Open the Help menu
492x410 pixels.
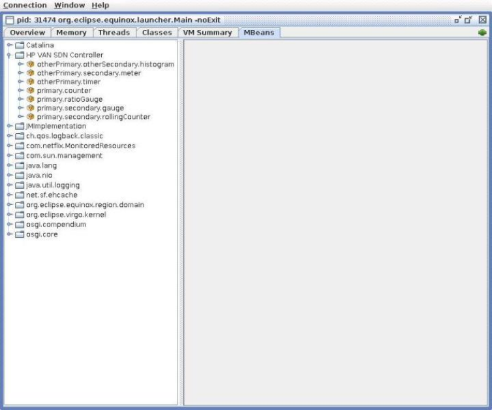pyautogui.click(x=100, y=5)
